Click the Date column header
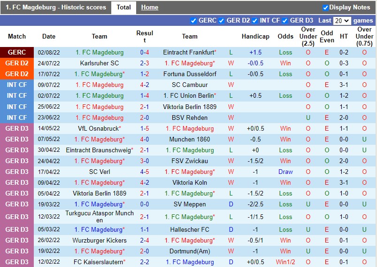 coord(49,36)
